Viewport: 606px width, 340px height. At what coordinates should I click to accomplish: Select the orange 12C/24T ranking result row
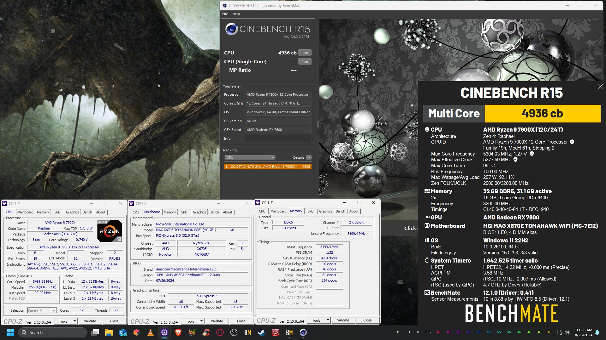click(268, 167)
